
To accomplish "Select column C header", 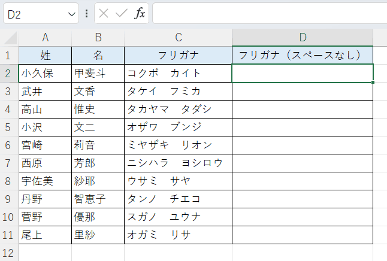I will [178, 38].
